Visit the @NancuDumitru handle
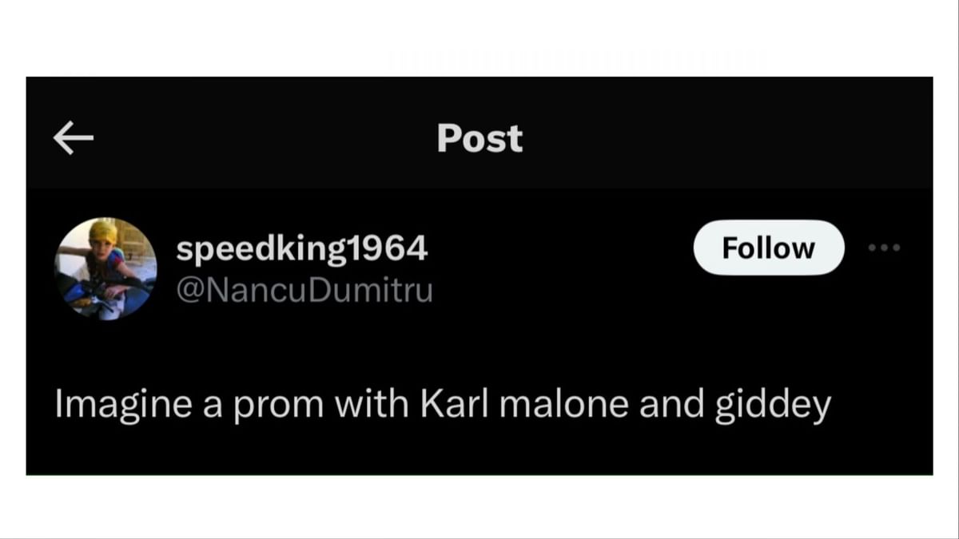 [304, 289]
